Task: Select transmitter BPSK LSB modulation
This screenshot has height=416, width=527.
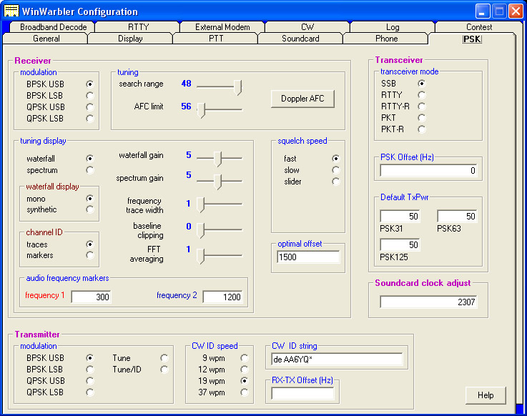Action: pyautogui.click(x=89, y=370)
